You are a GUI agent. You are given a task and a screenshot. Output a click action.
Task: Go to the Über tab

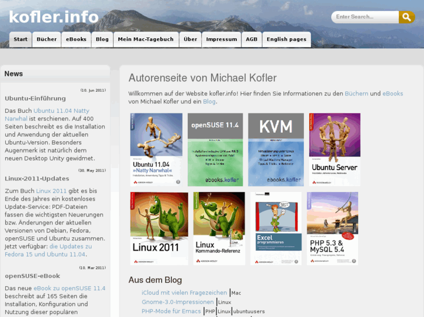pyautogui.click(x=190, y=40)
